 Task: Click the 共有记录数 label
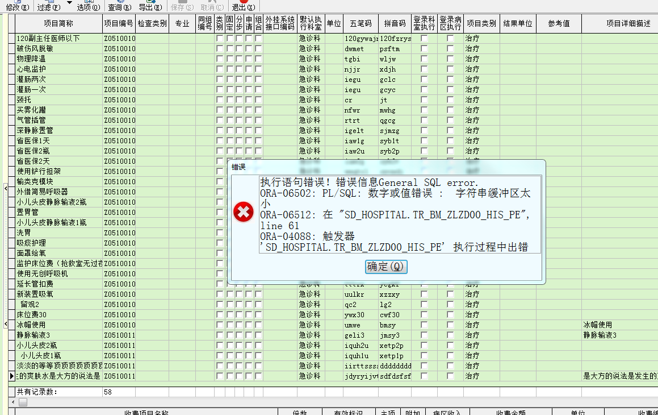point(37,392)
